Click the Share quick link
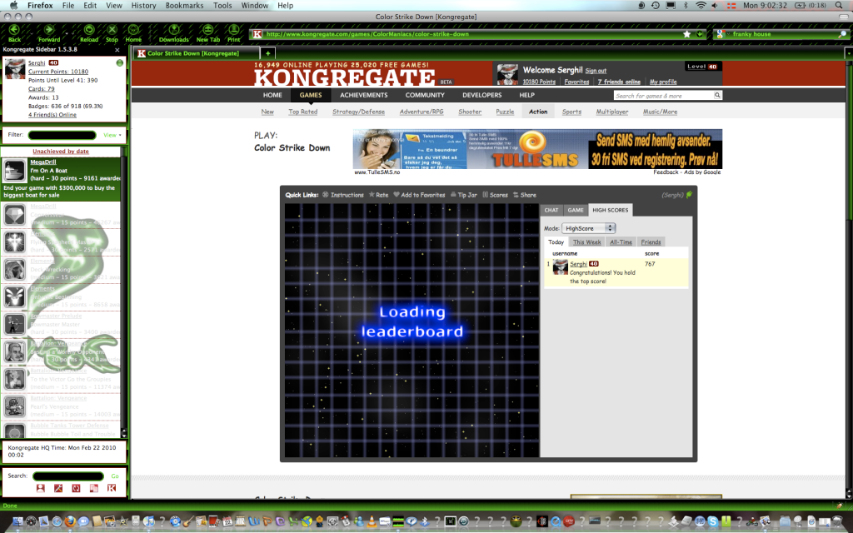This screenshot has height=533, width=853. (525, 195)
